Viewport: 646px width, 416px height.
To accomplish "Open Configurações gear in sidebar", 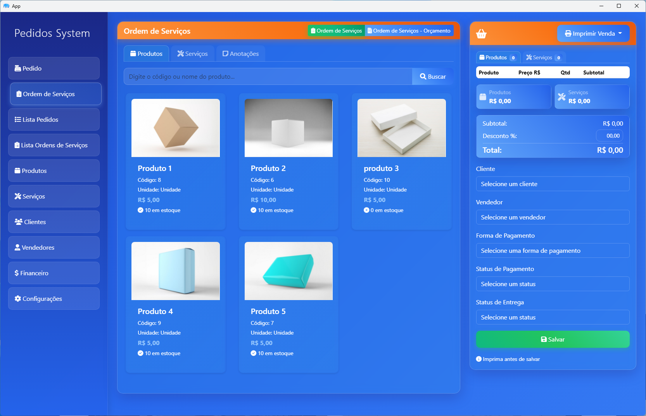I will (54, 299).
